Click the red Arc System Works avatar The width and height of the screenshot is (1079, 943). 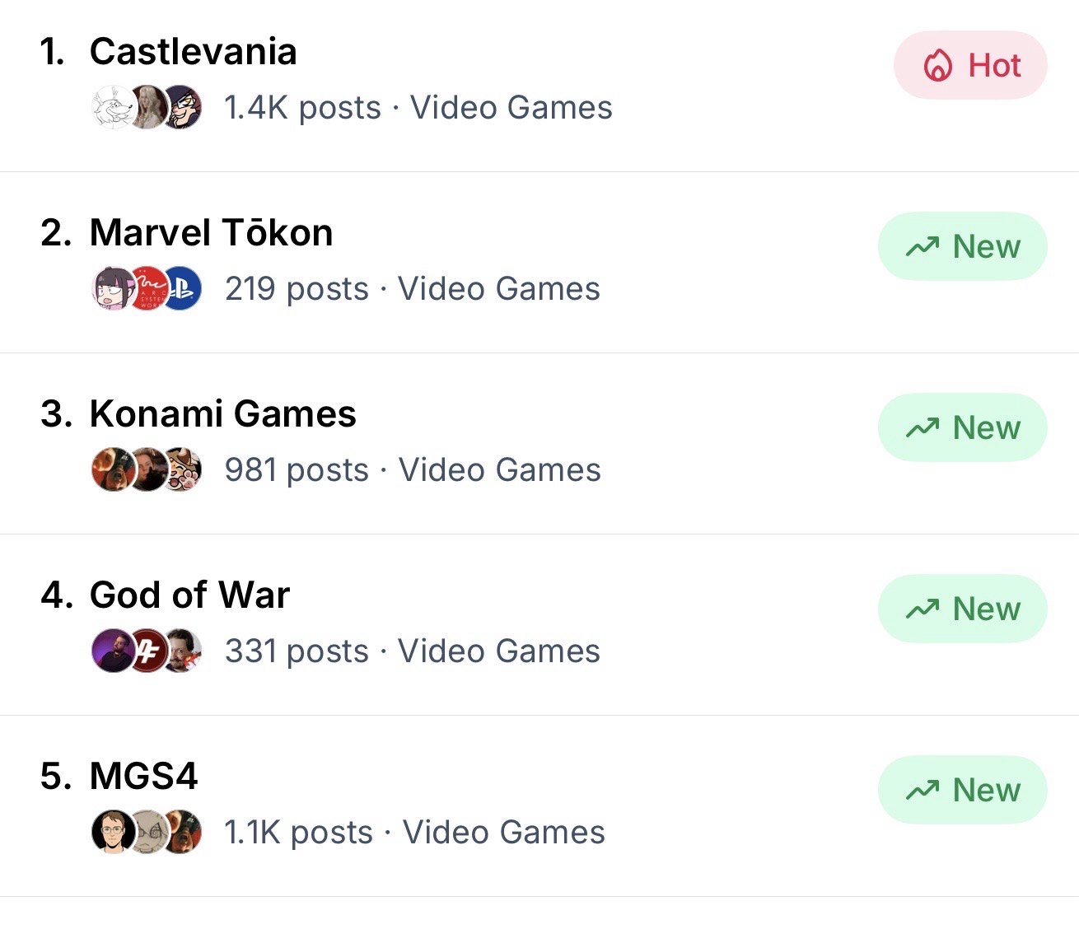point(149,289)
